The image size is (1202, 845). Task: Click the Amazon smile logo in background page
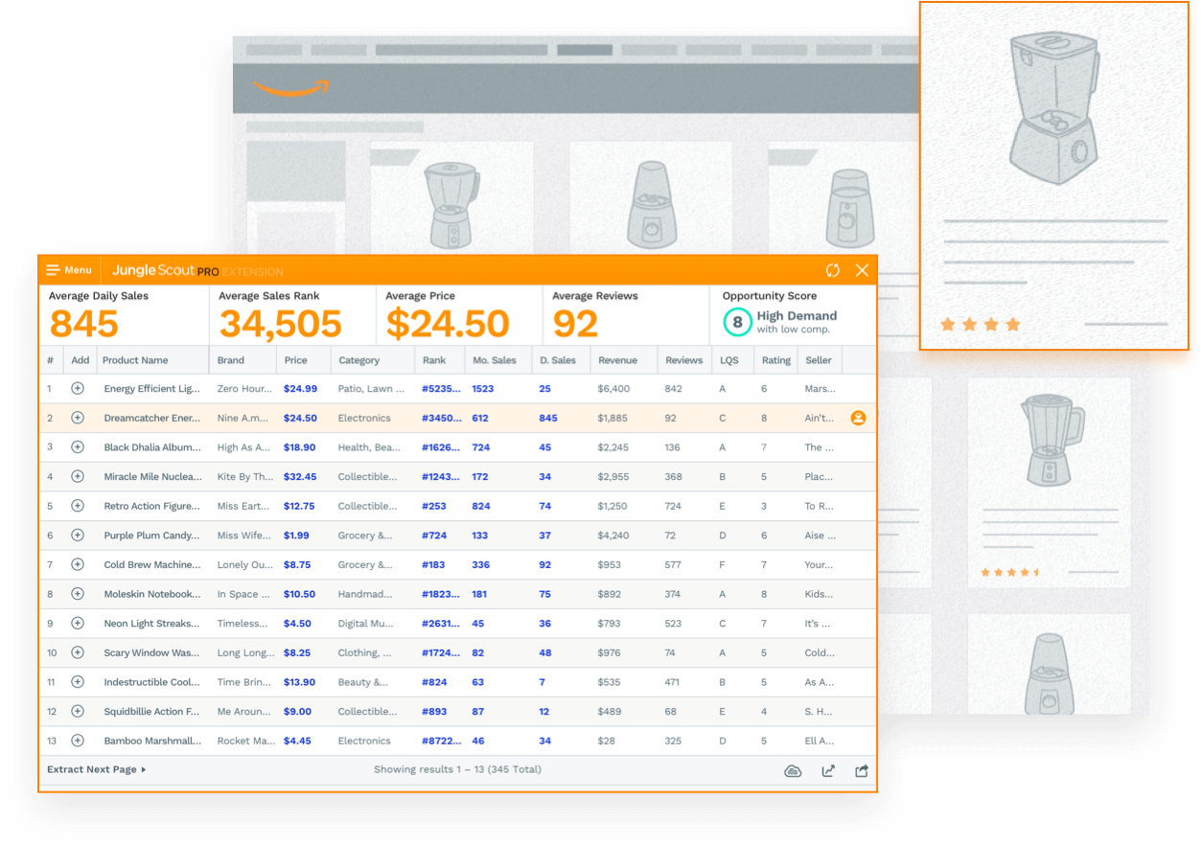click(x=290, y=88)
